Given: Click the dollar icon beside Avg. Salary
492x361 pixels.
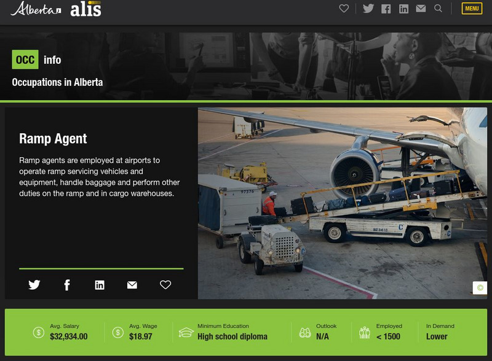Looking at the screenshot, I should click(x=35, y=332).
